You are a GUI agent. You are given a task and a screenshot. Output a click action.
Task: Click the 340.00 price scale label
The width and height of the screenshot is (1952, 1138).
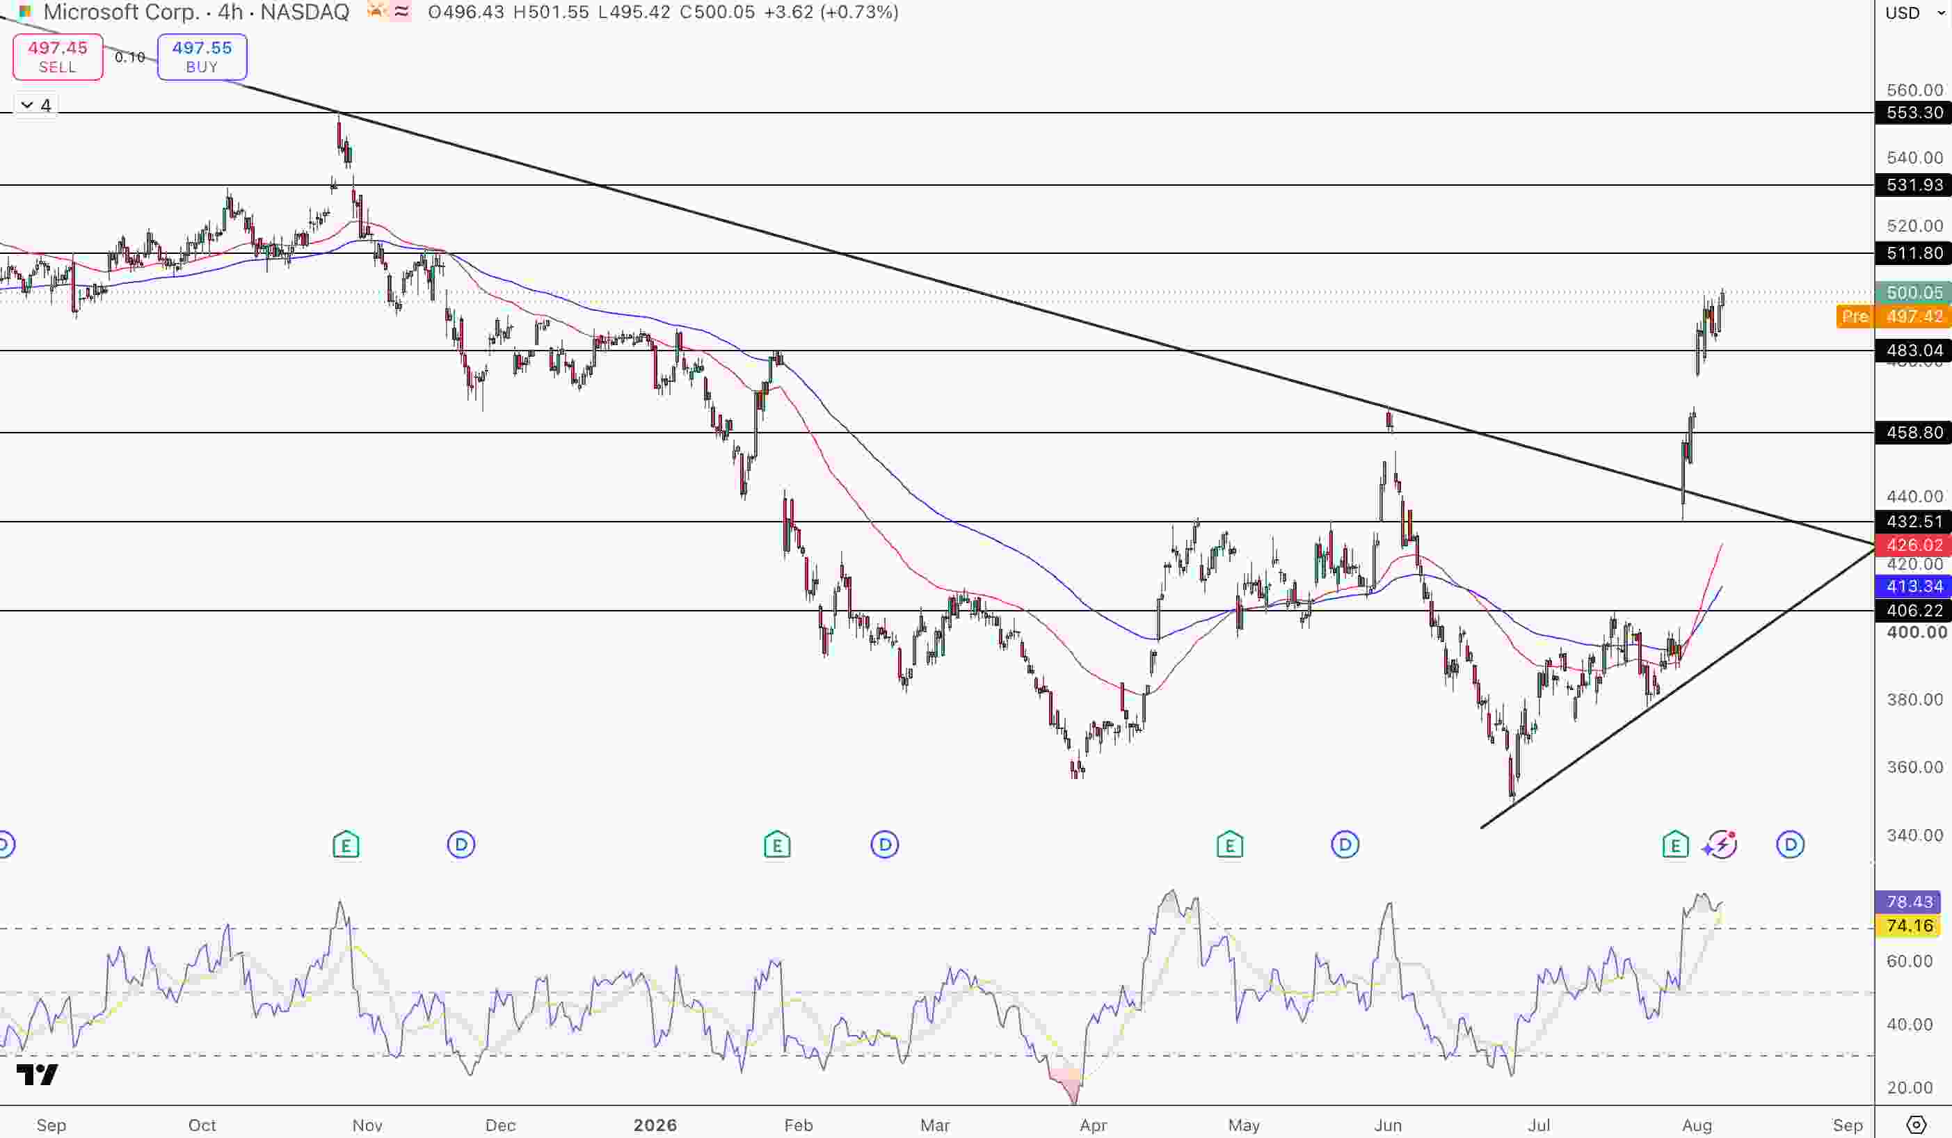point(1914,835)
